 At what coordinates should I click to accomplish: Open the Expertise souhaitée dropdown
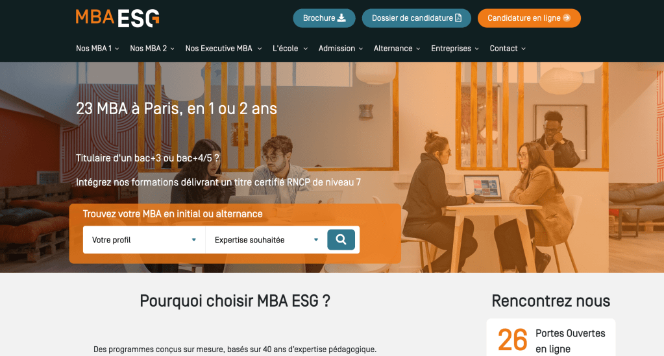(x=266, y=239)
